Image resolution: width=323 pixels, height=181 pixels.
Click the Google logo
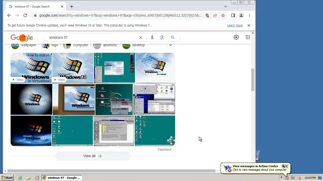pos(22,38)
